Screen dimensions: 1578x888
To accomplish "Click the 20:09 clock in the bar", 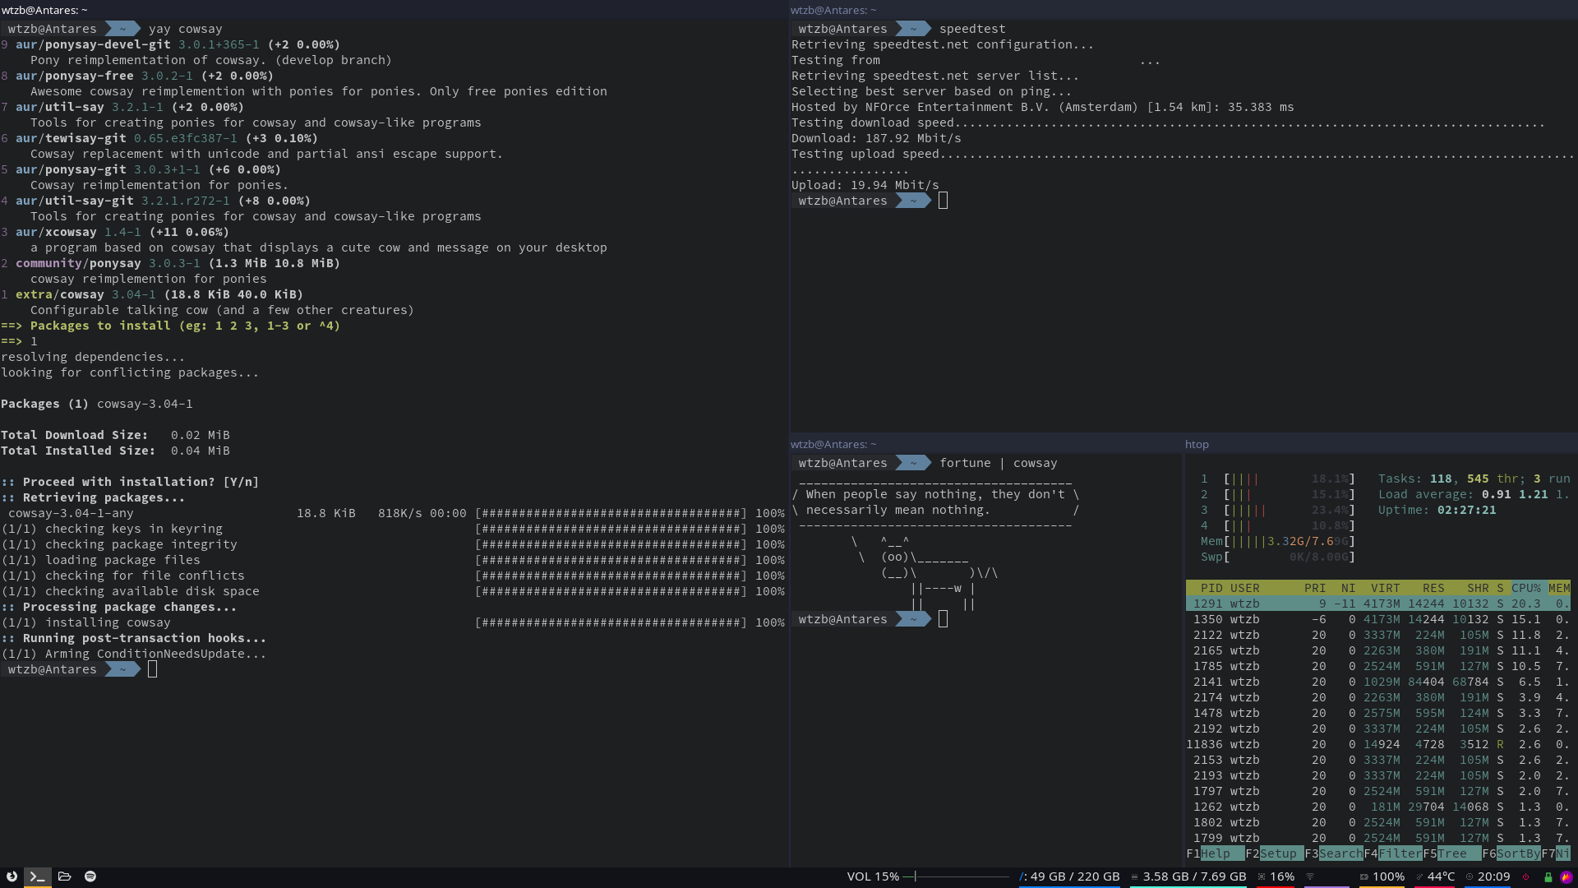I will tap(1488, 876).
